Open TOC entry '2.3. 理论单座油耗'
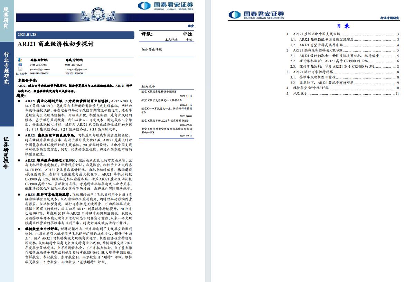The image size is (413, 282). tap(345, 67)
